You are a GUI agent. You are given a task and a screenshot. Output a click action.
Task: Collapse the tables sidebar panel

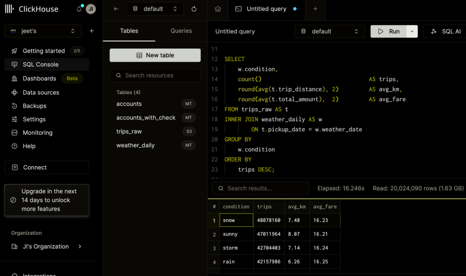pos(116,9)
